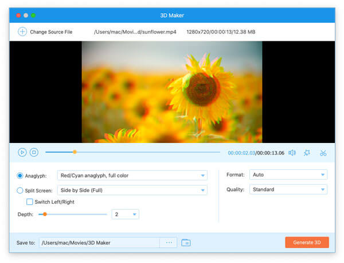Screen dimensions: 344x263
Task: Open the output folder icon
Action: click(x=186, y=242)
